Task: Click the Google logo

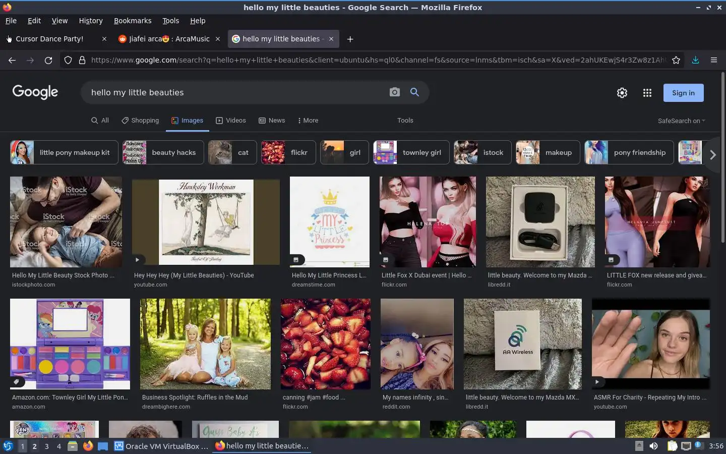Action: 35,92
